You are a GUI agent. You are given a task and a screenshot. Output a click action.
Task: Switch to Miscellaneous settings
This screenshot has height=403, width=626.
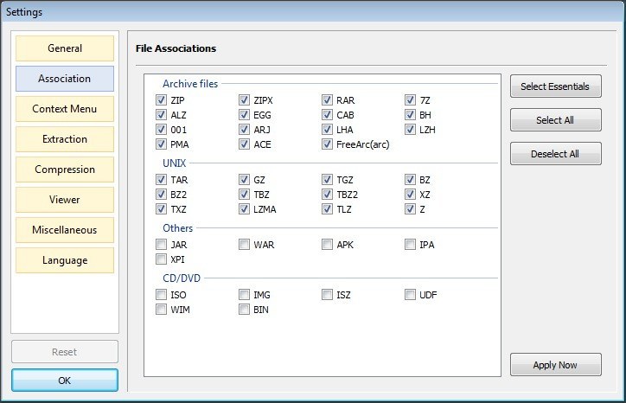pyautogui.click(x=65, y=230)
